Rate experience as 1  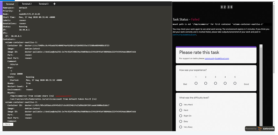[x=196, y=83]
